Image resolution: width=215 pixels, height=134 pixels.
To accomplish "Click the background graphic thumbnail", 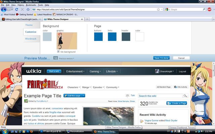I will click(x=67, y=41).
